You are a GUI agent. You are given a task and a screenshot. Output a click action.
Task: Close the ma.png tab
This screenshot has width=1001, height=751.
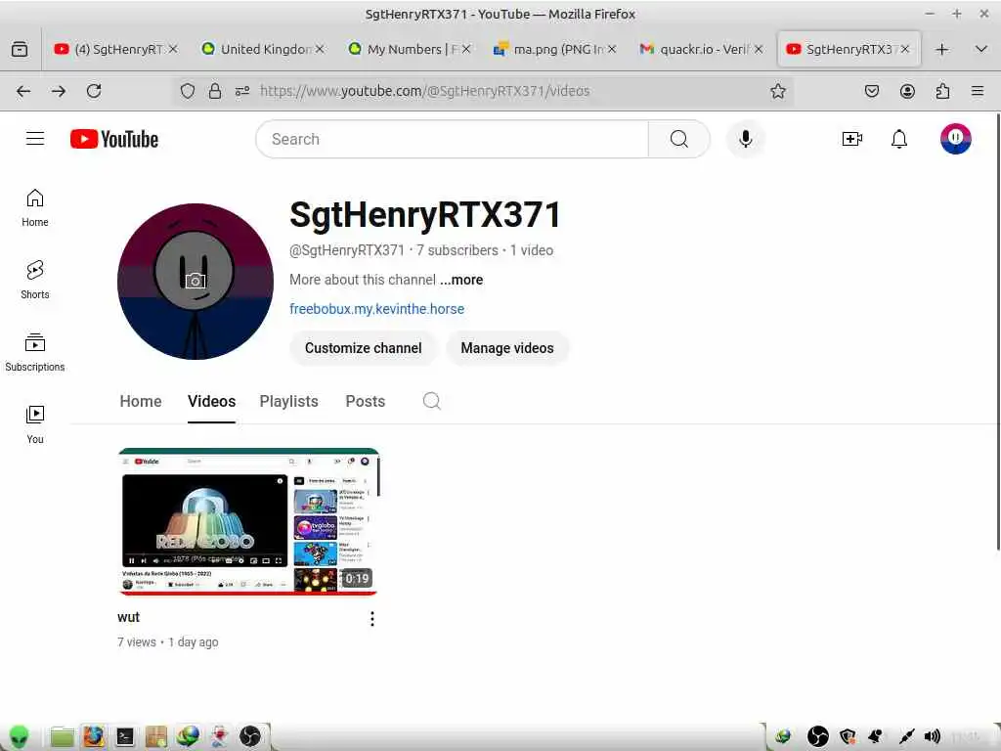tap(612, 49)
